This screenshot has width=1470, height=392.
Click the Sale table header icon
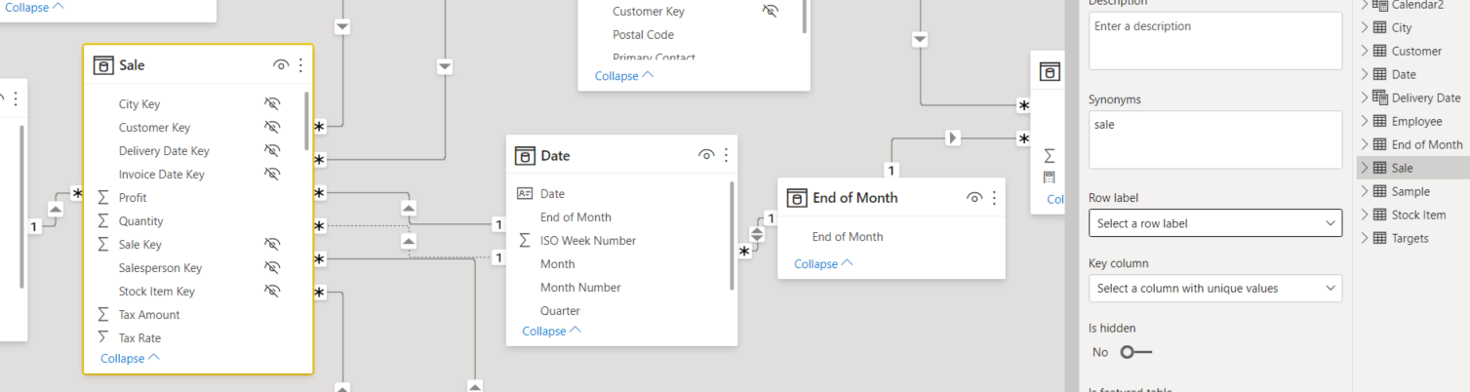(103, 65)
